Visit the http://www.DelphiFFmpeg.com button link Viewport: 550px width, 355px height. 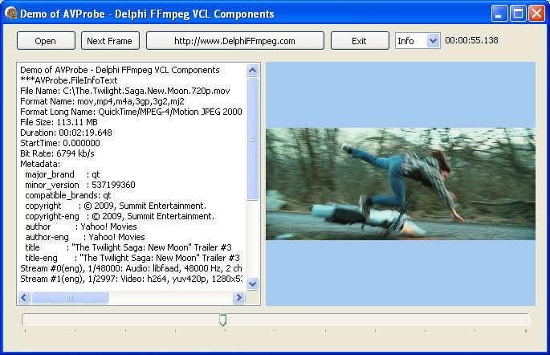[234, 41]
